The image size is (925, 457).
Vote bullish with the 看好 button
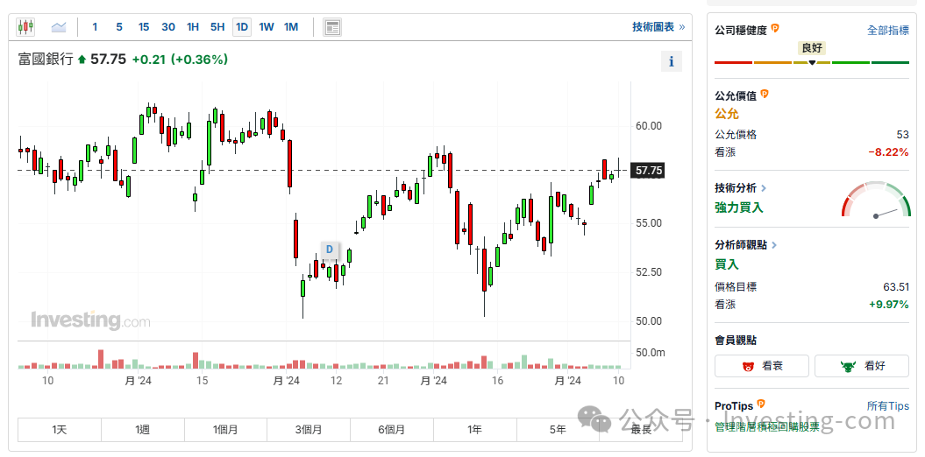coord(862,366)
